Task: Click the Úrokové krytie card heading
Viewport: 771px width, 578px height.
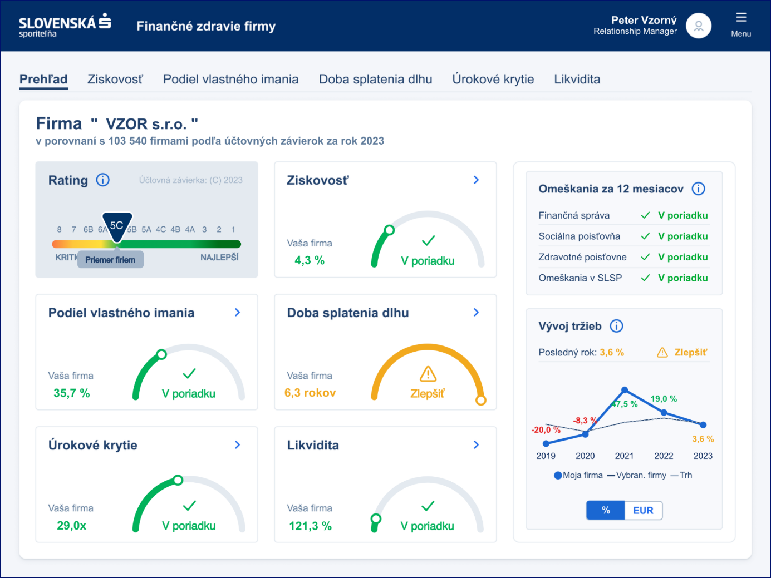Action: (92, 445)
